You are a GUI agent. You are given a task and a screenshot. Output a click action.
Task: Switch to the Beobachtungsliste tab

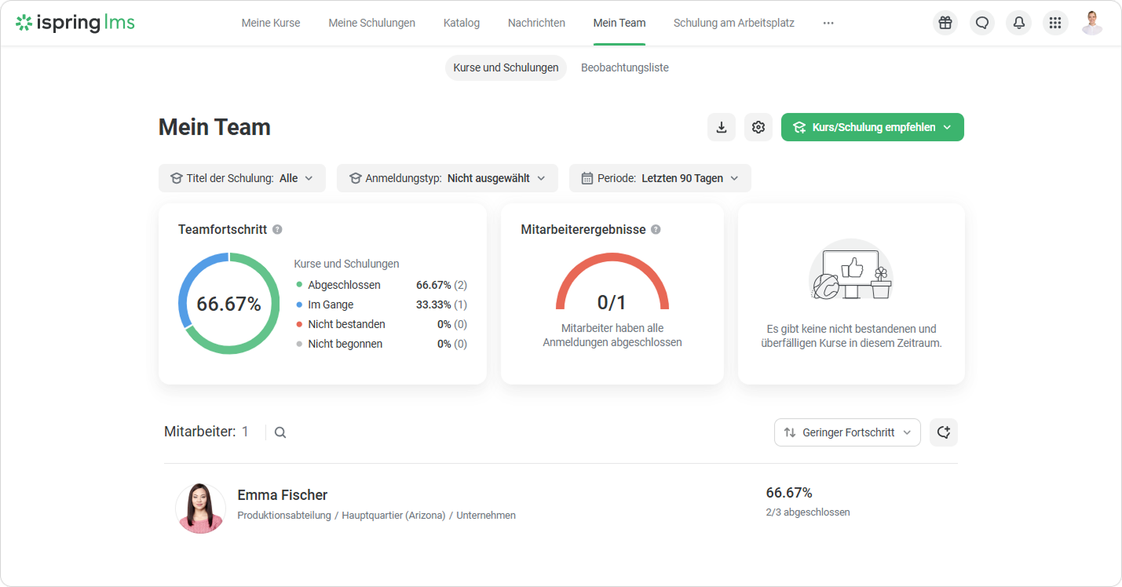click(x=624, y=67)
